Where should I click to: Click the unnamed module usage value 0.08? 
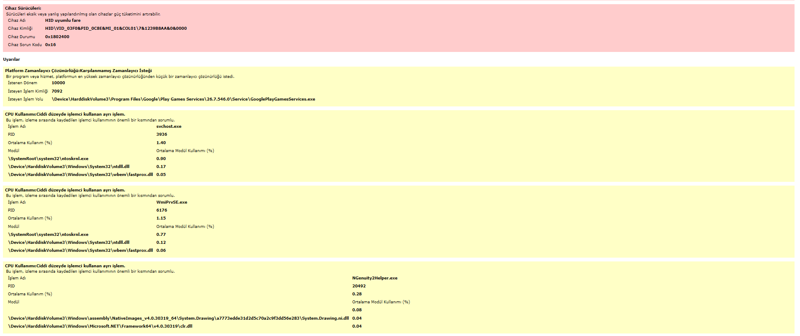pyautogui.click(x=357, y=310)
